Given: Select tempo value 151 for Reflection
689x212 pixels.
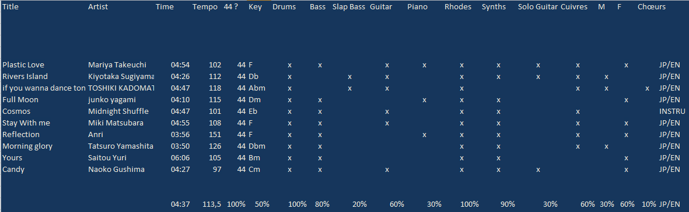Looking at the screenshot, I should click(x=215, y=135).
